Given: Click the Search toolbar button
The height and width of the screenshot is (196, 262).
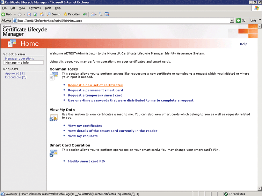Looking at the screenshot, I should [x=54, y=14].
